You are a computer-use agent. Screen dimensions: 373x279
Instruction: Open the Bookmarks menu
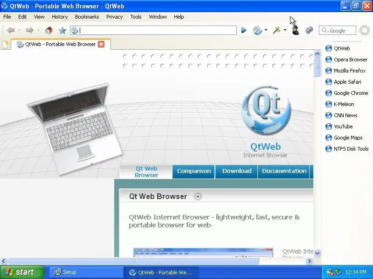coord(87,17)
